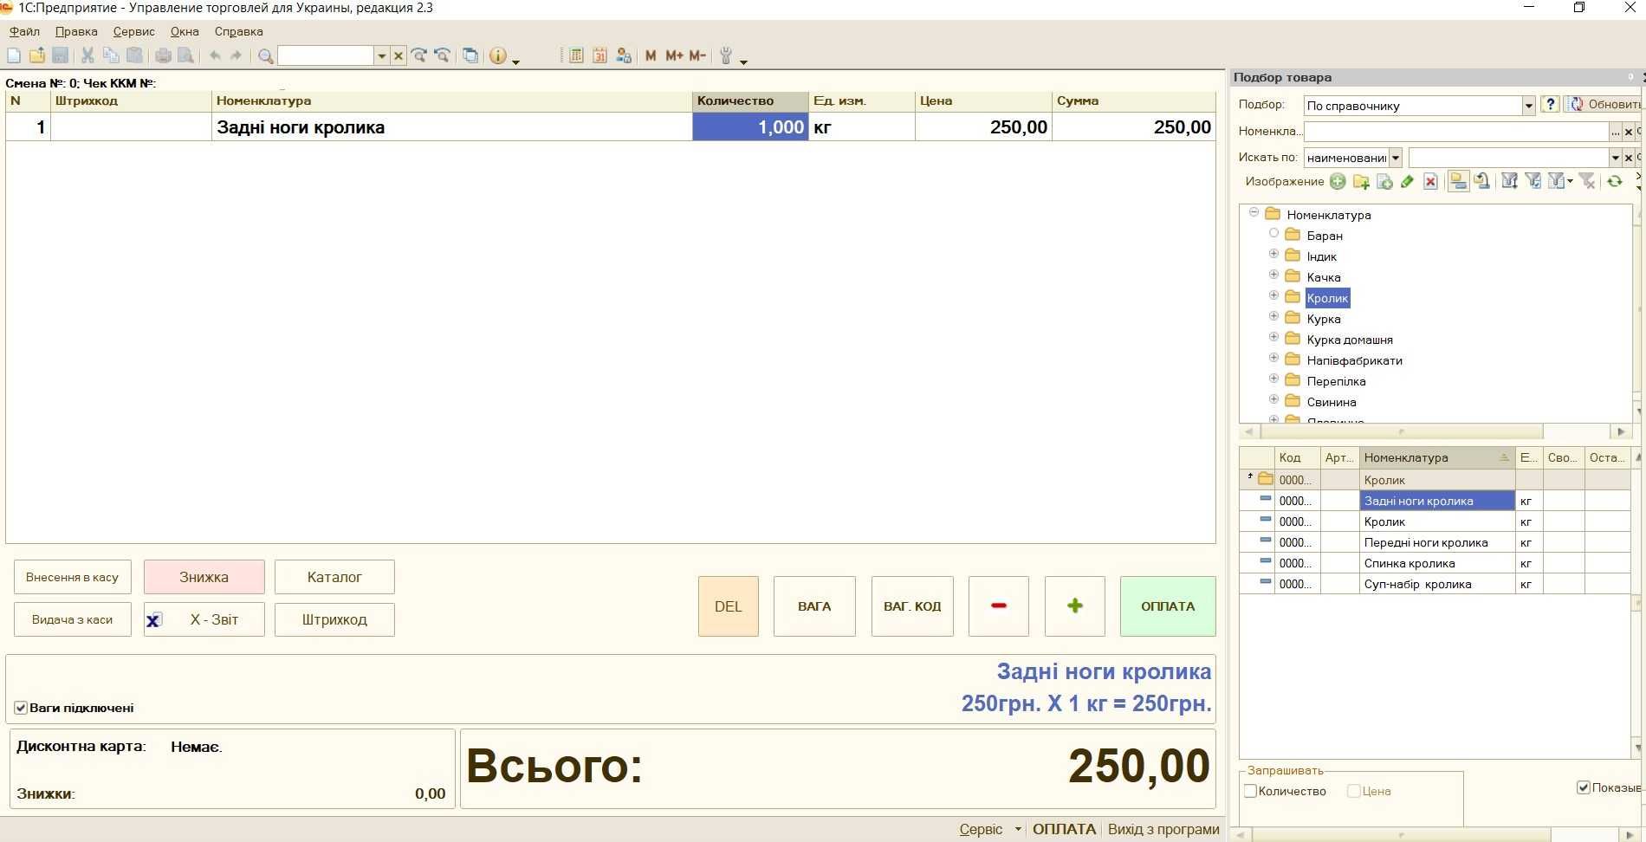Click the Set filter and sort icon
The width and height of the screenshot is (1646, 842).
pyautogui.click(x=1510, y=181)
